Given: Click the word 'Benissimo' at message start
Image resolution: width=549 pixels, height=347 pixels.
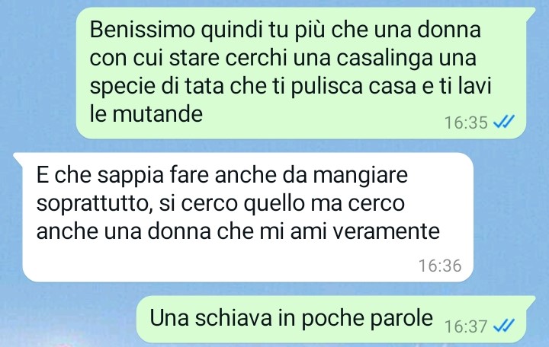Looking at the screenshot, I should coord(142,30).
